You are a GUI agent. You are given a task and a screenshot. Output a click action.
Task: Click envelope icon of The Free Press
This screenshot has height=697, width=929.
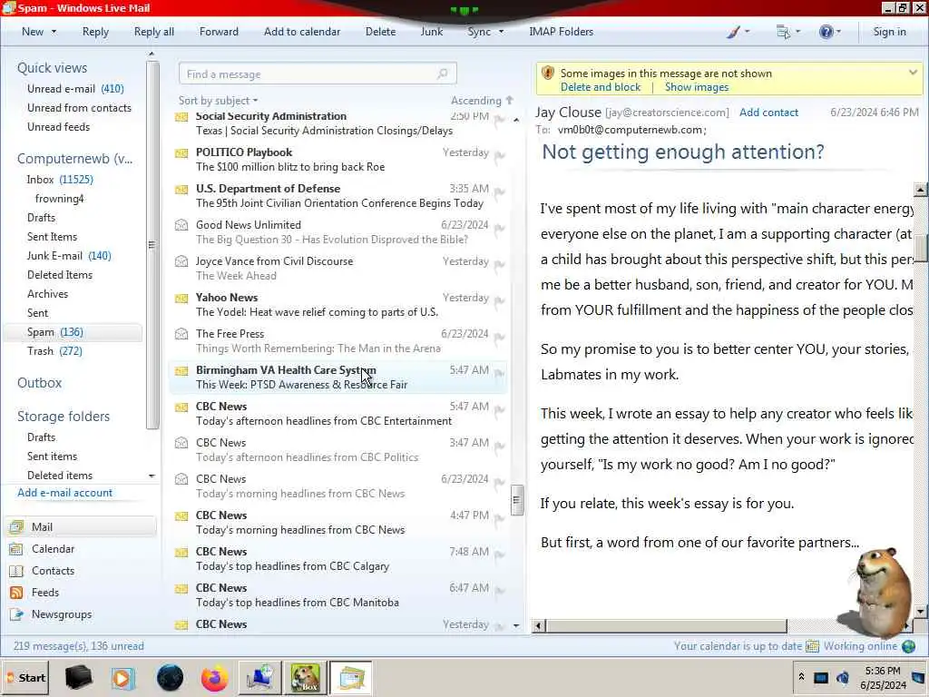pyautogui.click(x=181, y=334)
